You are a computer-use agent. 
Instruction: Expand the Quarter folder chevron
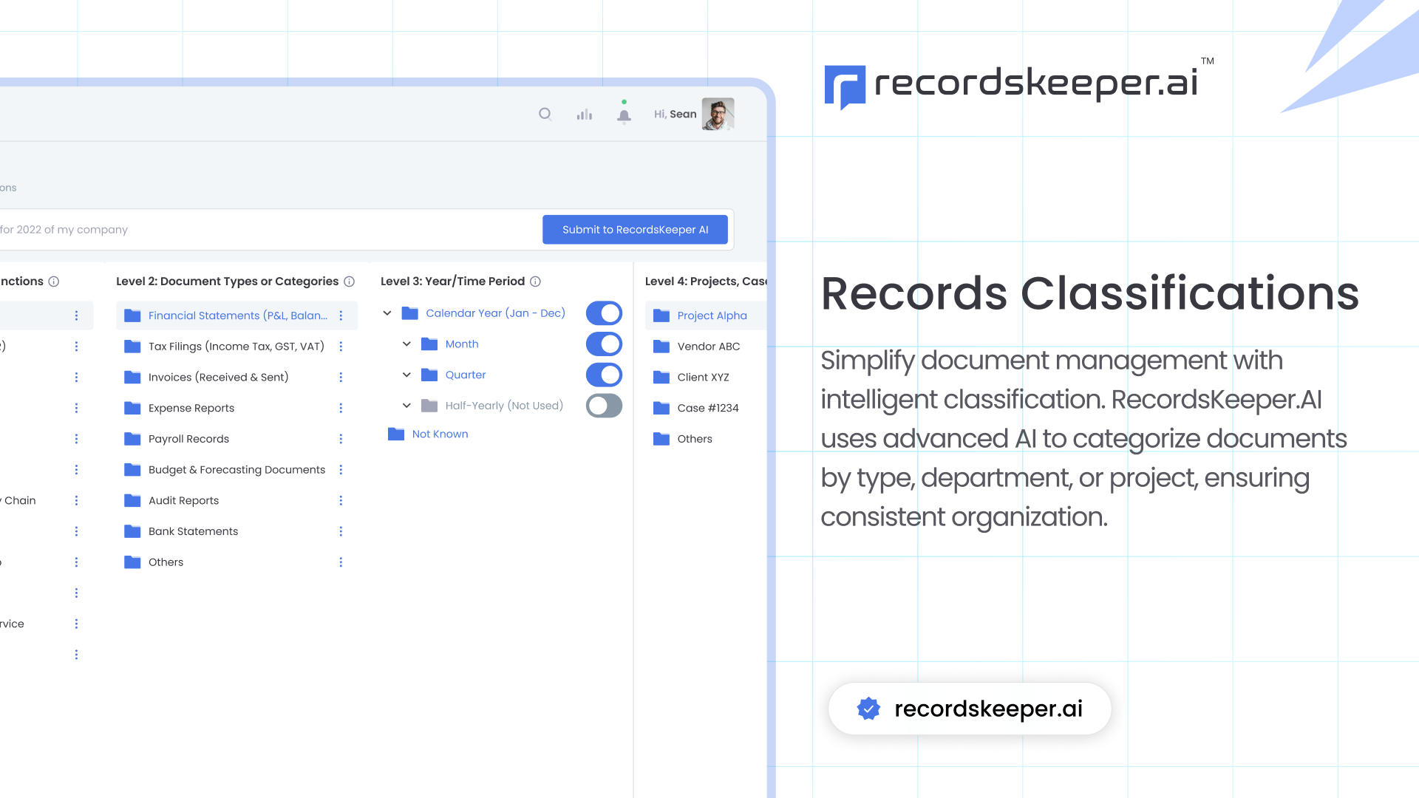tap(406, 375)
